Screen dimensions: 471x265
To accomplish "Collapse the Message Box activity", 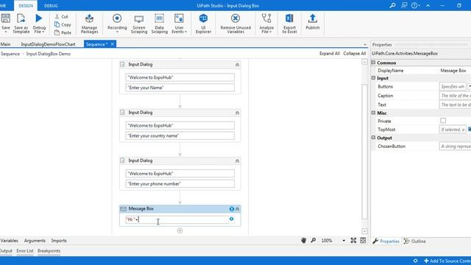I will point(237,209).
